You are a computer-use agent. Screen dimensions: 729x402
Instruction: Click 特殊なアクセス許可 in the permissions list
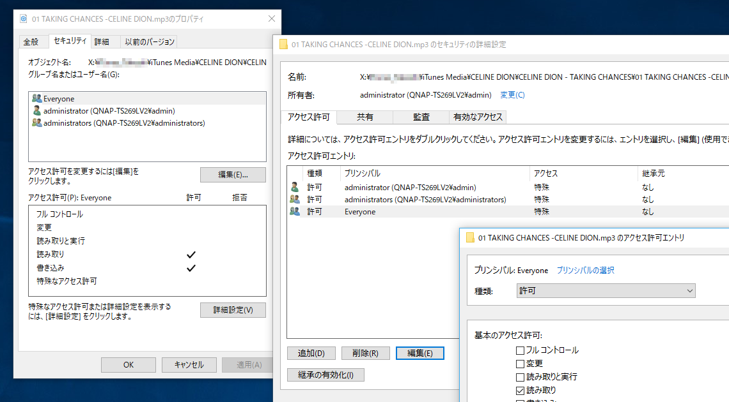click(x=67, y=281)
